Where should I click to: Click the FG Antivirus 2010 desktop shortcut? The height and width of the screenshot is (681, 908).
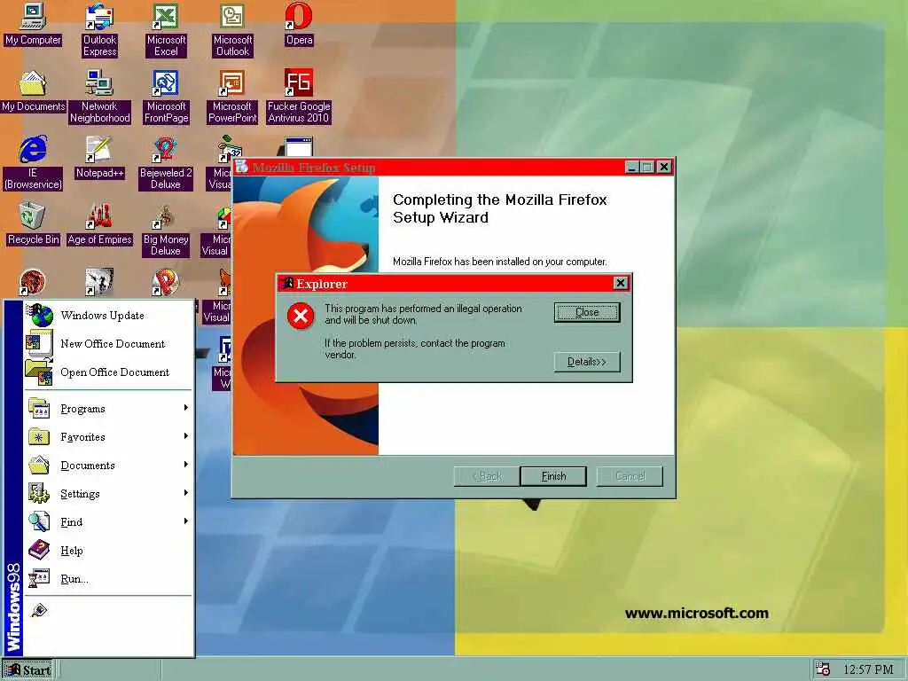(299, 97)
